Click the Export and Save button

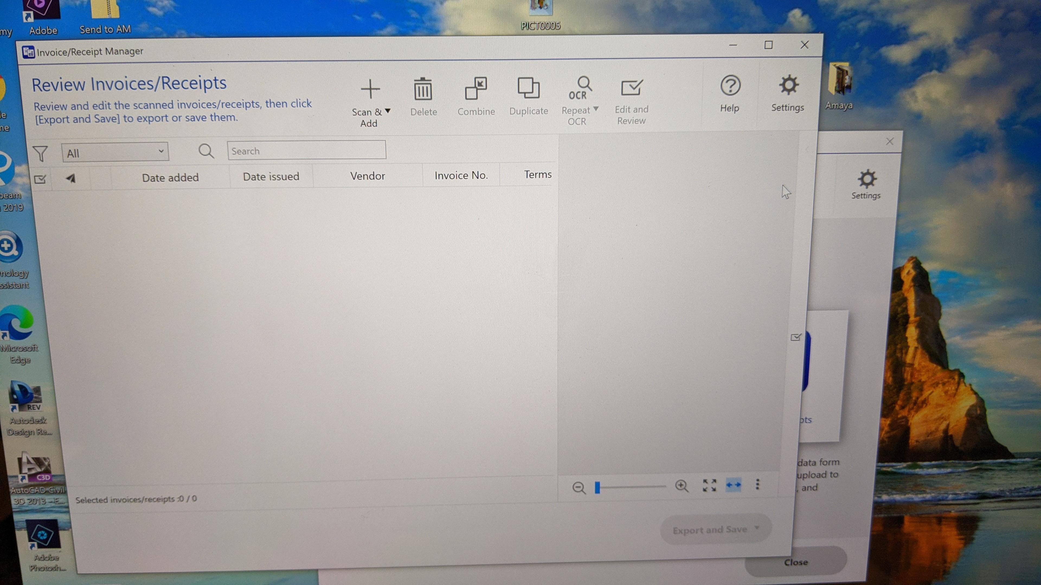pyautogui.click(x=710, y=530)
